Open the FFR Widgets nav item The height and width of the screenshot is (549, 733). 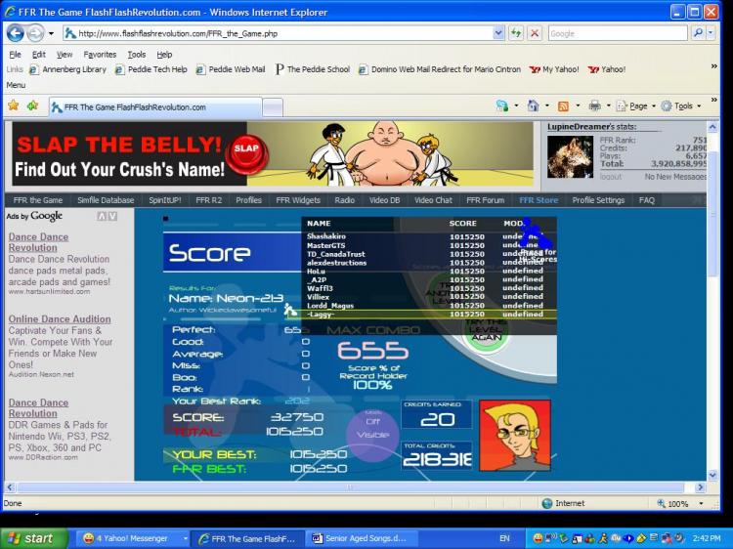[x=298, y=200]
